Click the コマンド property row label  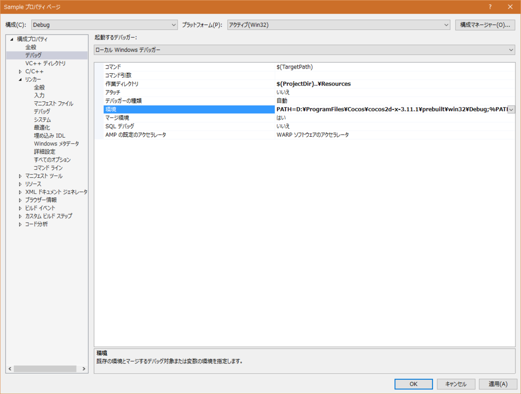pyautogui.click(x=113, y=67)
